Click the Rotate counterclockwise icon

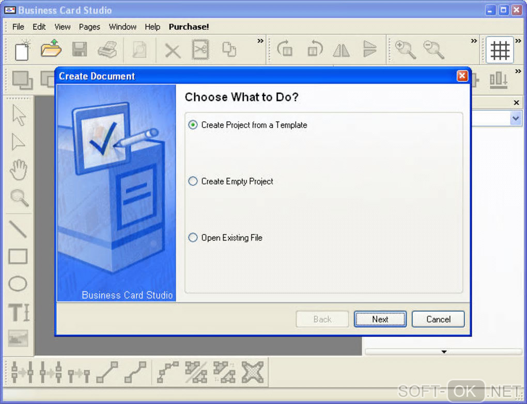[x=314, y=49]
